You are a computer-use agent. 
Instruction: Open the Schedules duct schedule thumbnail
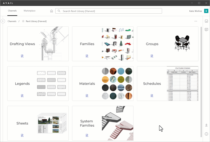(182, 83)
